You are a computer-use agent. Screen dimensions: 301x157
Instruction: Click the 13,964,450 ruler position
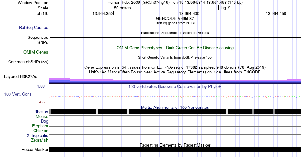276,13
